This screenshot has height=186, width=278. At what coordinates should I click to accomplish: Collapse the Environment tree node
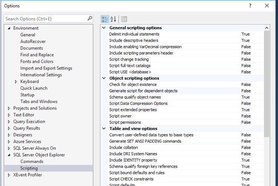coord(9,28)
